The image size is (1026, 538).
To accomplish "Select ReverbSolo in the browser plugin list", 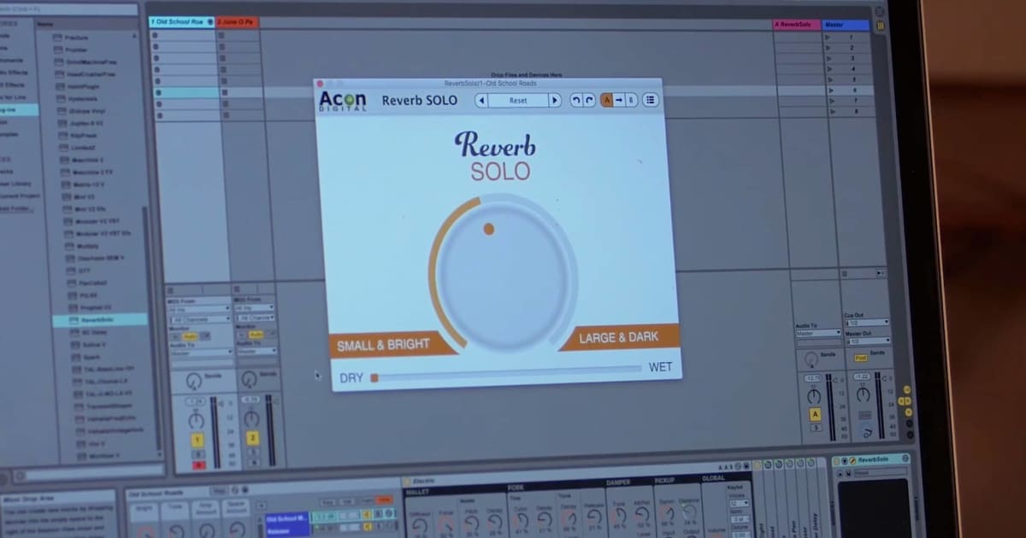I will point(97,320).
